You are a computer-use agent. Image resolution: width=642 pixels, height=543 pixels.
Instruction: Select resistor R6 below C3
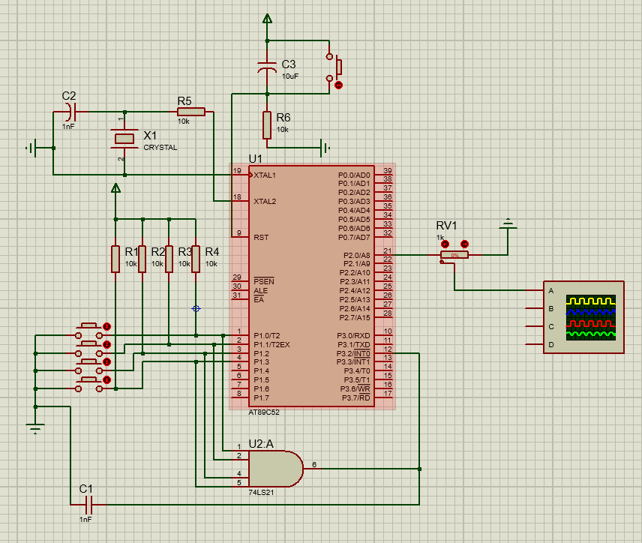[266, 125]
